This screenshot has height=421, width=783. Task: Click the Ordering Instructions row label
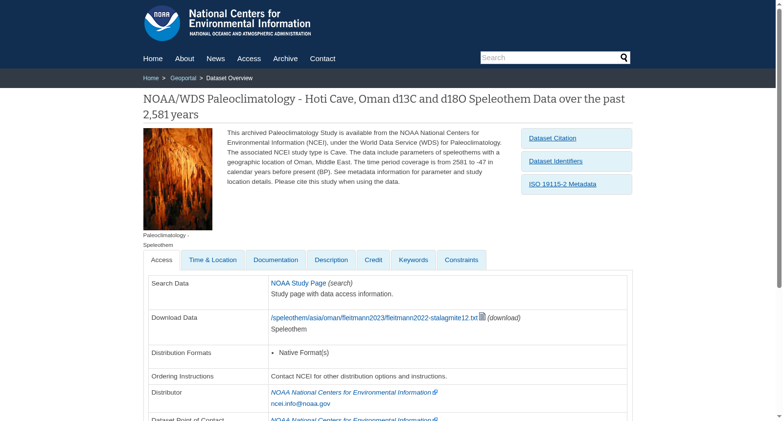[182, 377]
